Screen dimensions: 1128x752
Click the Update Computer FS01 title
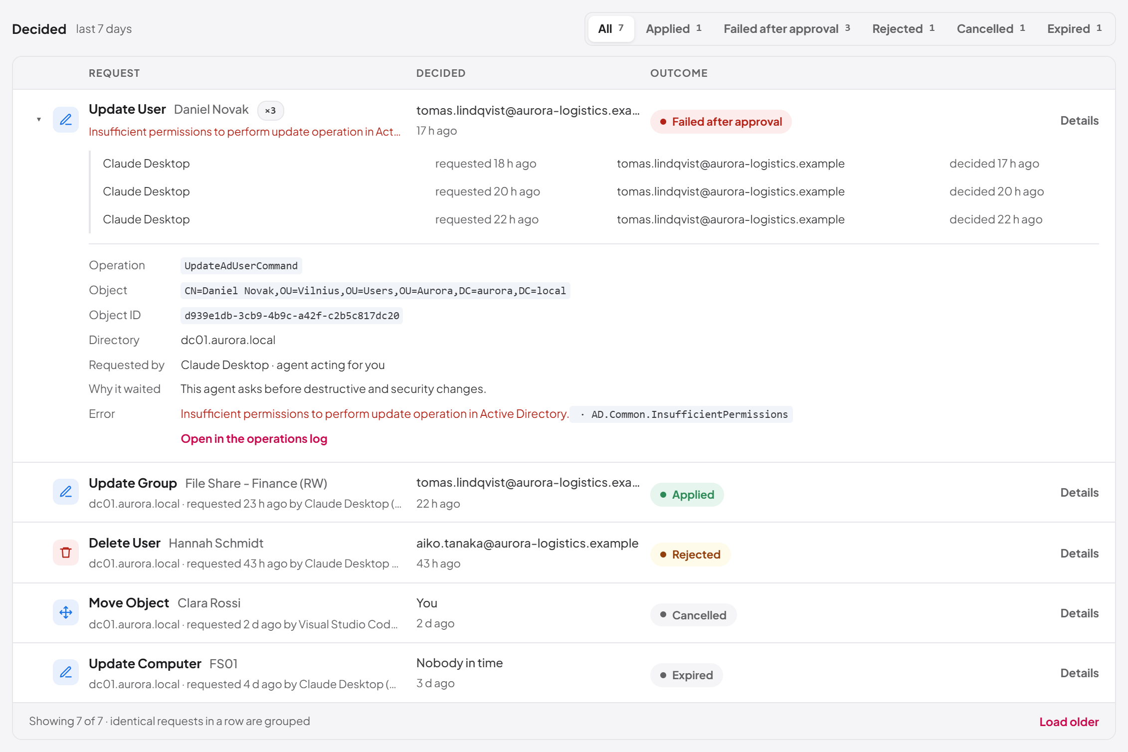click(x=163, y=664)
